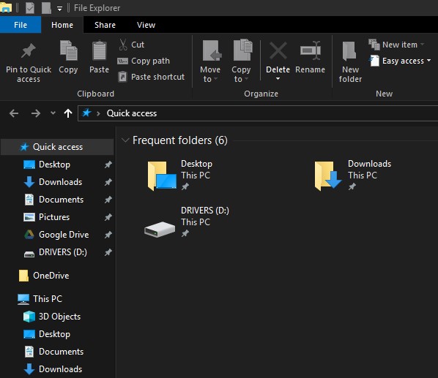Collapse the Frequent folders section chevron
Screen dimensions: 438x378
[x=125, y=140]
